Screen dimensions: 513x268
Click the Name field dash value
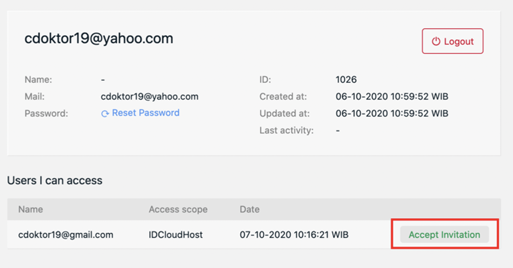pyautogui.click(x=103, y=80)
